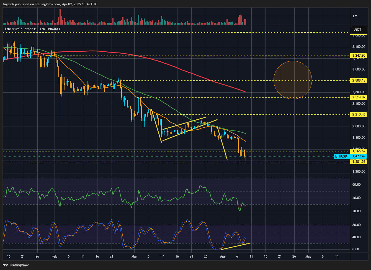This screenshot has width=371, height=270.
Task: Click 2,000.00 on the price axis
Action: point(359,126)
